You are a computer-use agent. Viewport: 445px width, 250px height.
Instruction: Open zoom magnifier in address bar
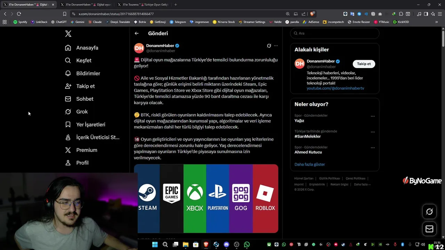(288, 14)
